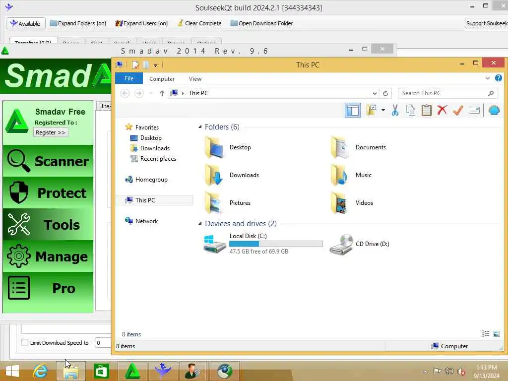Click Clear Complete in Soulseek

tap(199, 23)
